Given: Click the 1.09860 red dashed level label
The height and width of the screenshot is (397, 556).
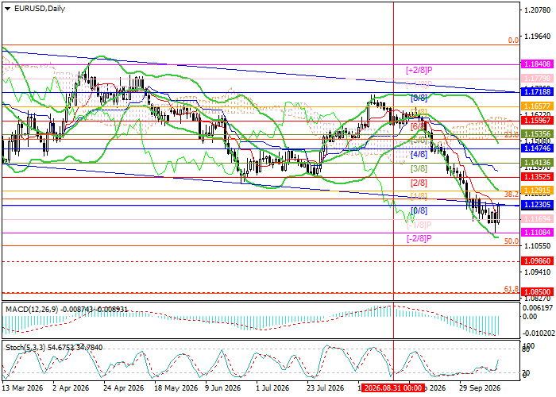Looking at the screenshot, I should click(x=537, y=261).
